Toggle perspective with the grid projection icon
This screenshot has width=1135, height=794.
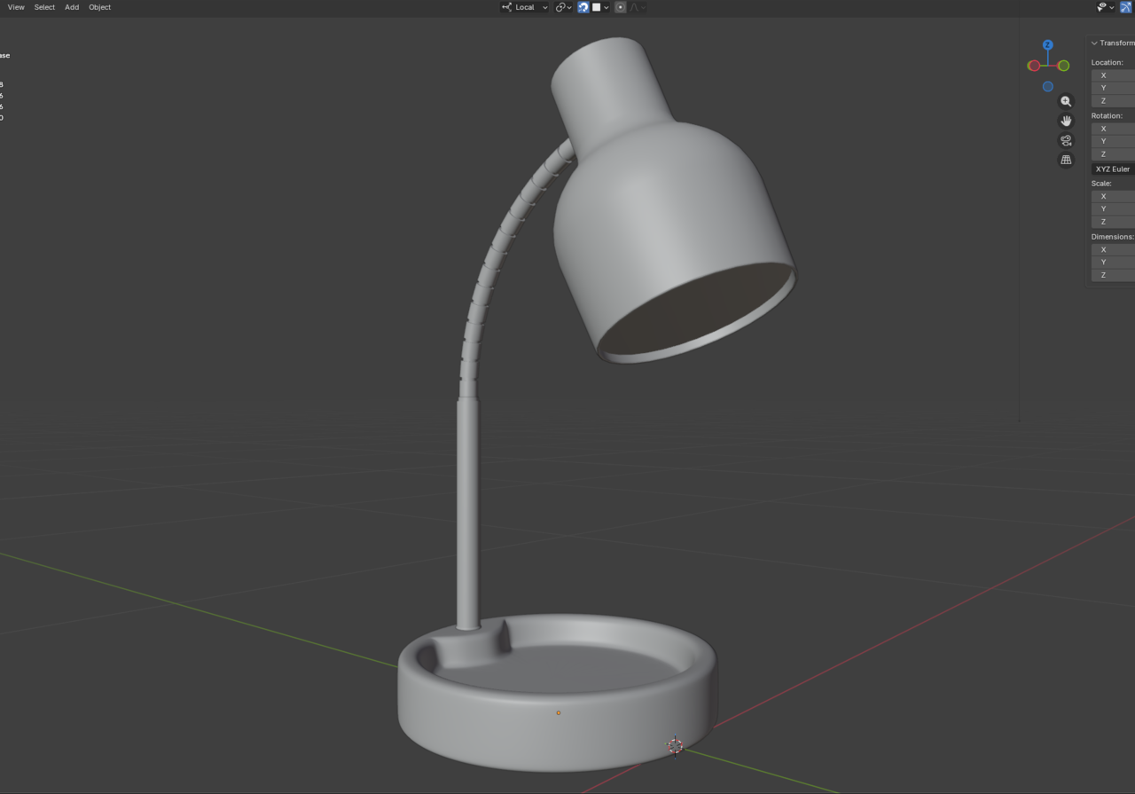pyautogui.click(x=1066, y=160)
